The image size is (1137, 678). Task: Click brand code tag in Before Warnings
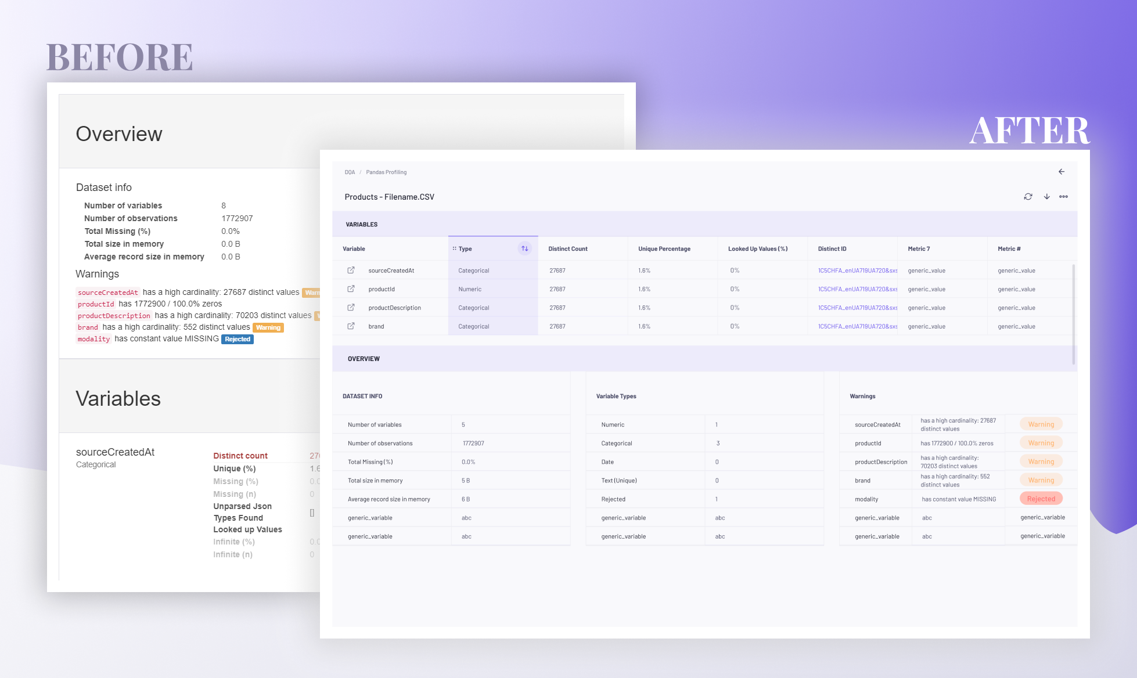[88, 327]
